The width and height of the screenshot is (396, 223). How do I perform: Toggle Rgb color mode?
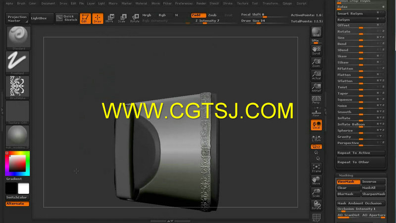pos(162,15)
